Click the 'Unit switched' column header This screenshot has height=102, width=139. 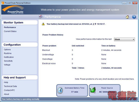point(78,46)
